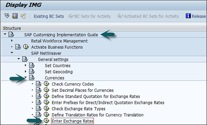This screenshot has width=207, height=125.
Task: Open documentation icon for Currencies
Action: click(x=32, y=78)
